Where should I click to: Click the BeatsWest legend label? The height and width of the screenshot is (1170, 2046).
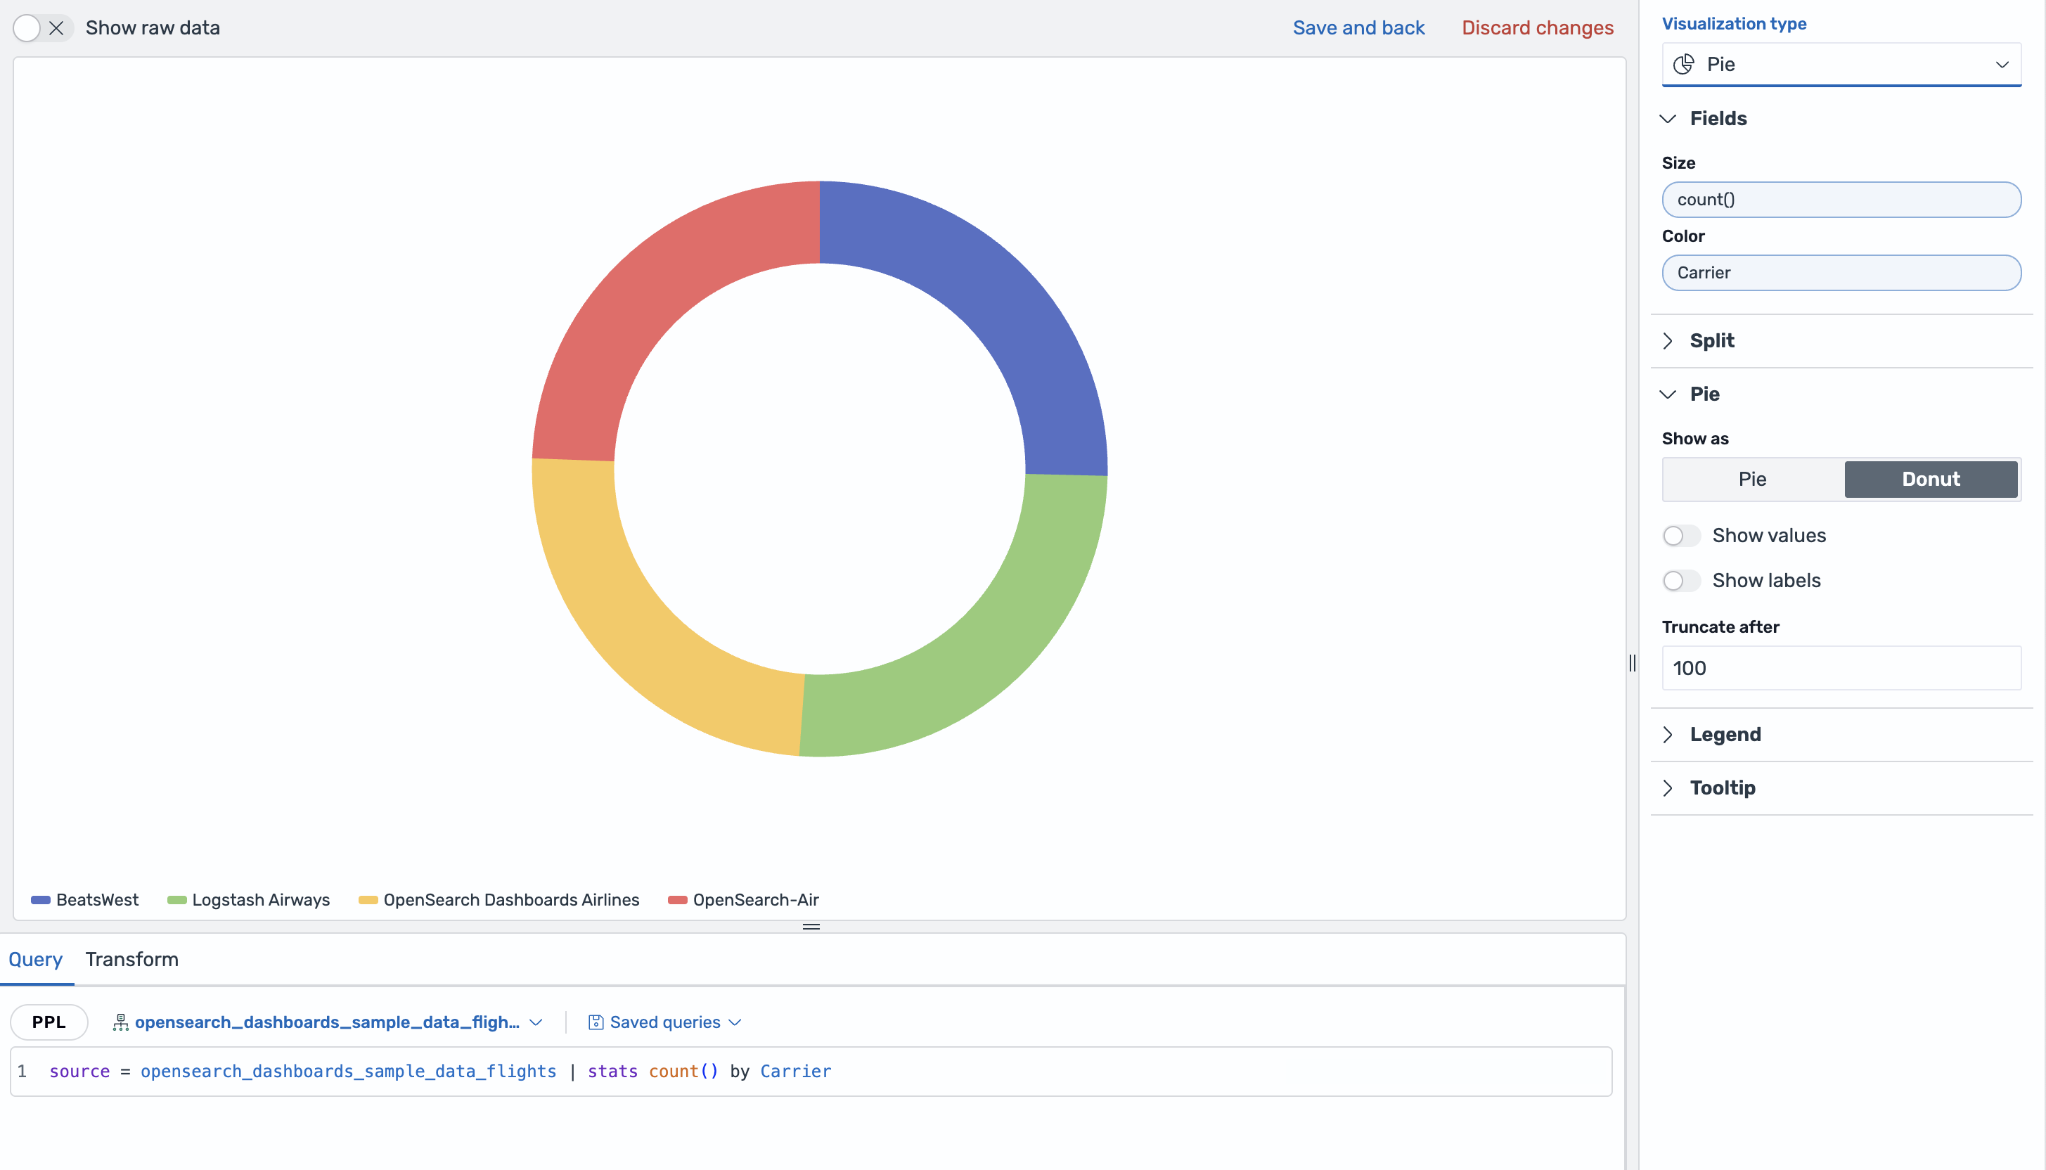(x=97, y=900)
